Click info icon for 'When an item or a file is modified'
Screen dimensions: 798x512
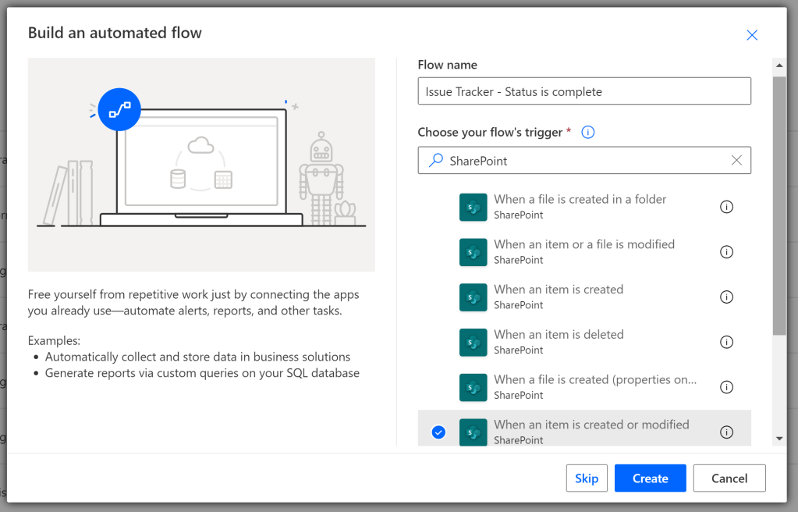(x=726, y=252)
